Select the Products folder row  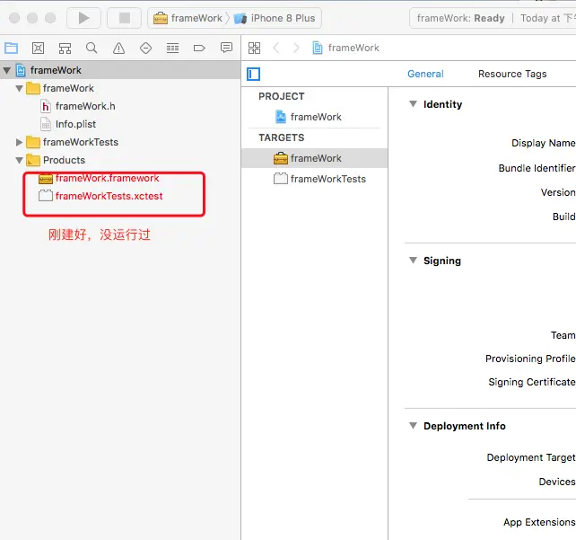(120, 160)
